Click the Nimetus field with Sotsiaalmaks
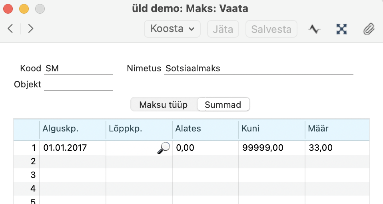The height and width of the screenshot is (204, 383). coord(258,68)
